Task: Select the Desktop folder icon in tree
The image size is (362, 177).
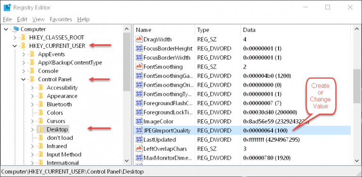Action: pos(41,129)
